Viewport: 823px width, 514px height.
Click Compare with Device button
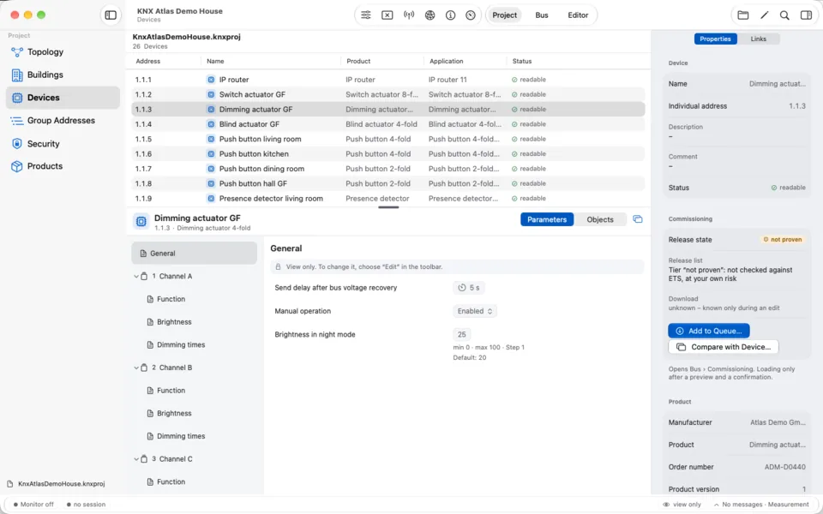coord(724,347)
